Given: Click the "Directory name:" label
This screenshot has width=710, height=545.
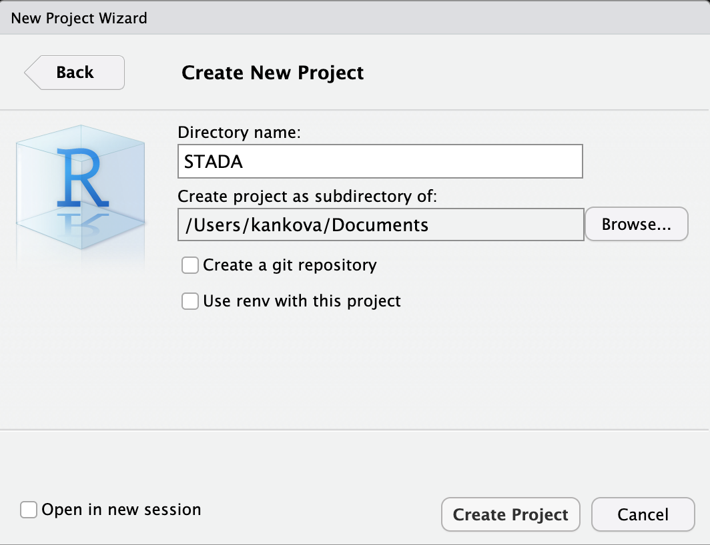Looking at the screenshot, I should coord(240,133).
